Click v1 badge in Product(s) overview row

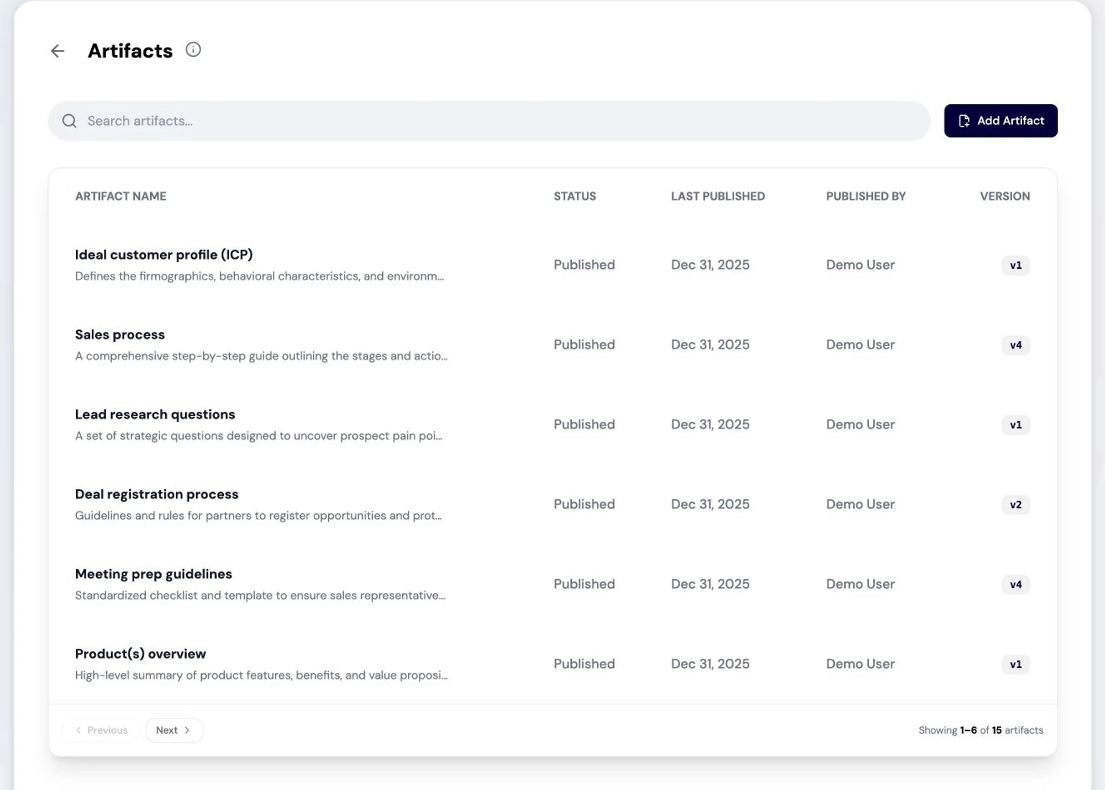click(1015, 664)
